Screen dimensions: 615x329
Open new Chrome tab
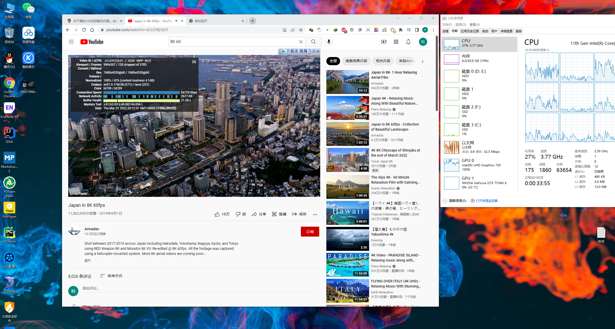(x=253, y=21)
